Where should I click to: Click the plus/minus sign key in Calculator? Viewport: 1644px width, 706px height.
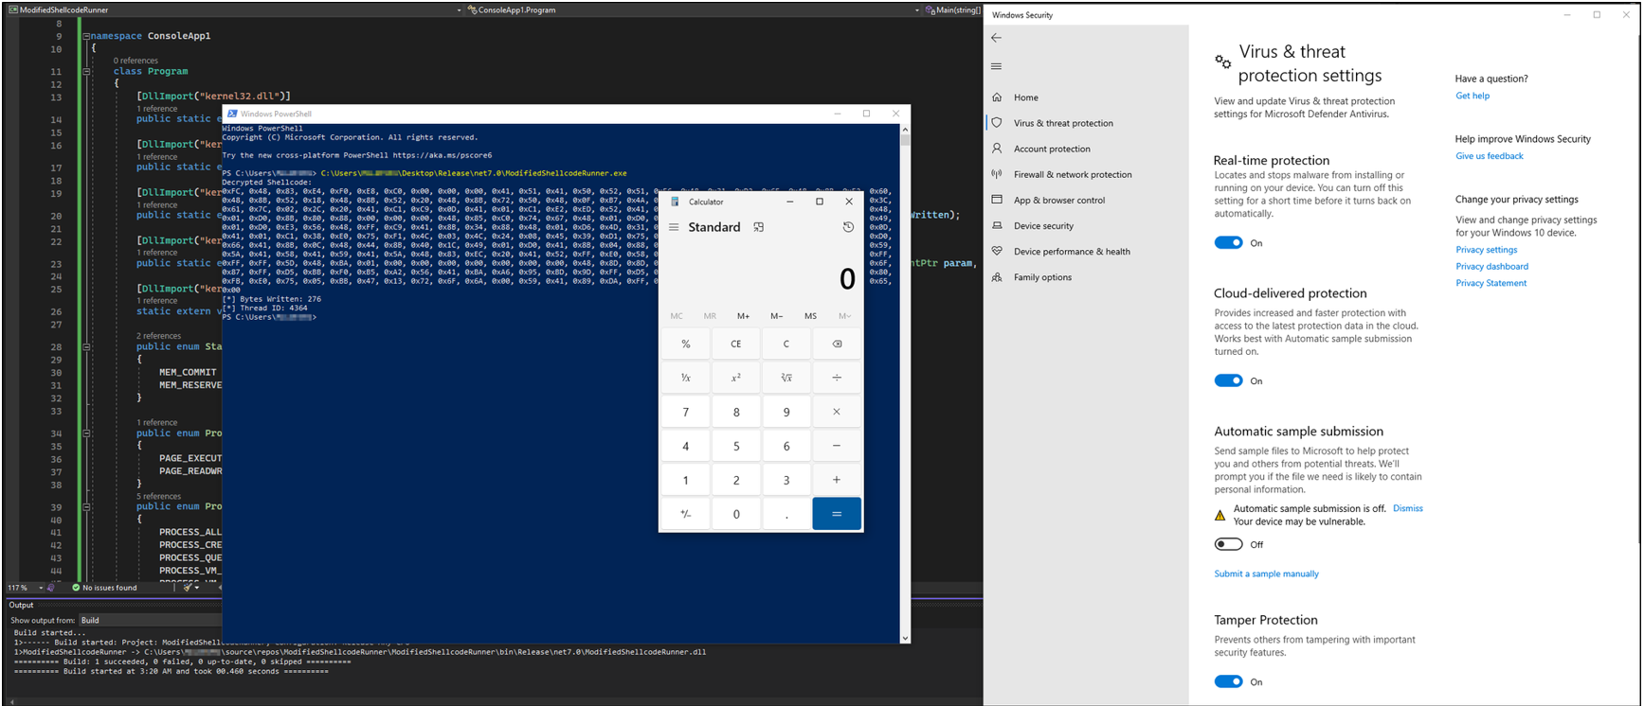point(686,514)
